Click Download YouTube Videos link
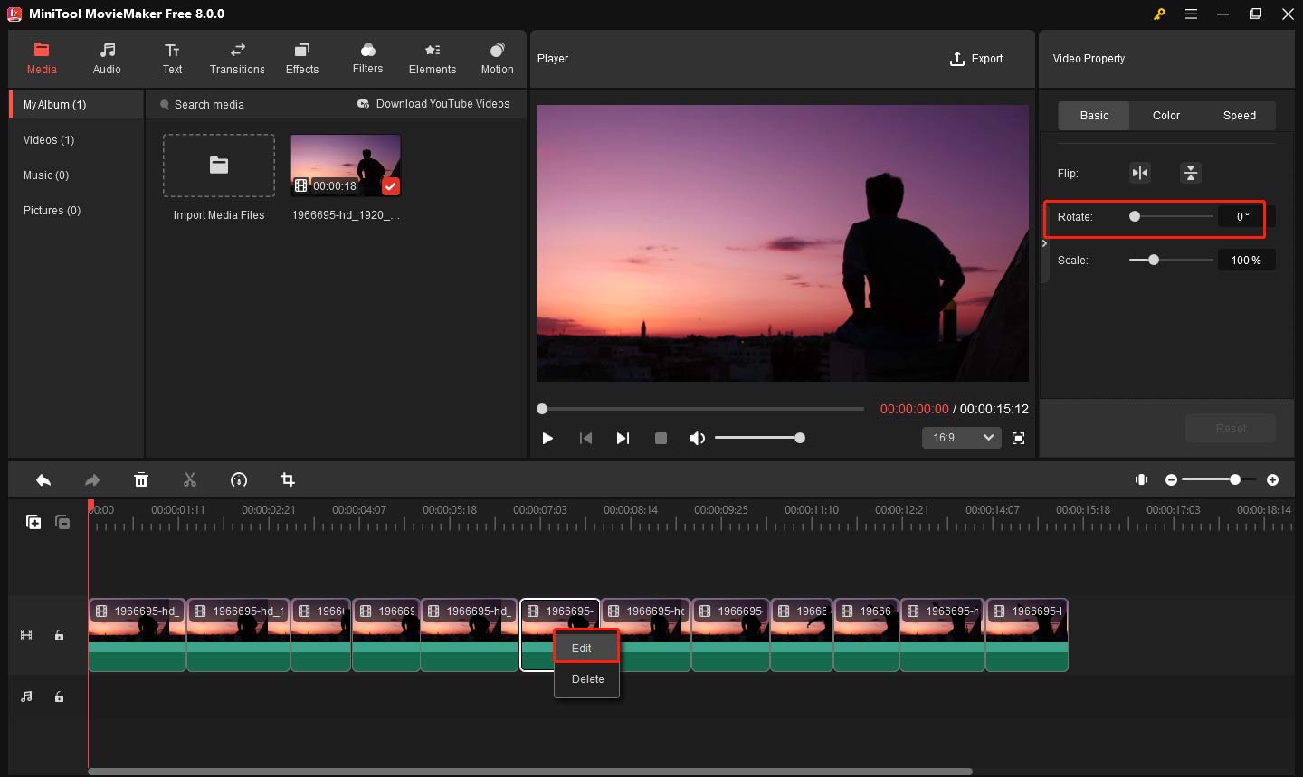This screenshot has height=777, width=1303. click(433, 104)
